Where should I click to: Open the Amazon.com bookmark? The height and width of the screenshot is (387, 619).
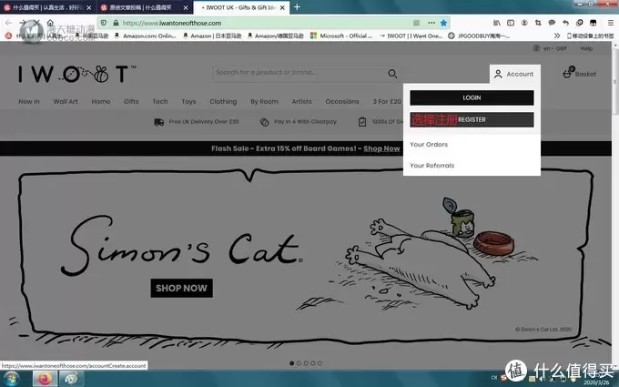click(145, 36)
